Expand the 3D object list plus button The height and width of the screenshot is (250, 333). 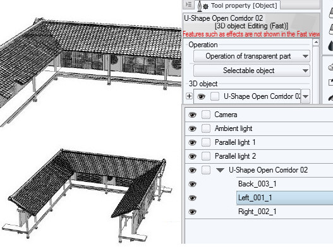tap(189, 96)
